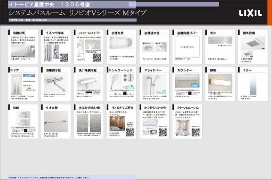
Task: Click the Lifestyle Bathroom text
Action: point(114,134)
